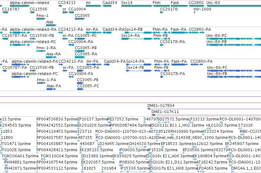Image resolution: width=261 pixels, height=173 pixels.
Task: Select the Alas-RA transcript
Action: tap(51, 57)
